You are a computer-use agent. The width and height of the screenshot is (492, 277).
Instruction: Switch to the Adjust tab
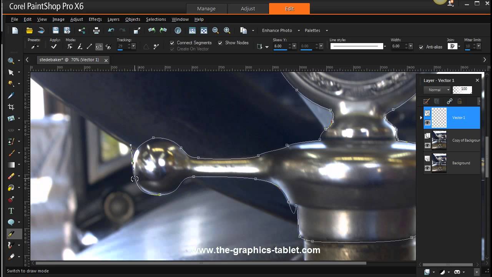tap(248, 8)
